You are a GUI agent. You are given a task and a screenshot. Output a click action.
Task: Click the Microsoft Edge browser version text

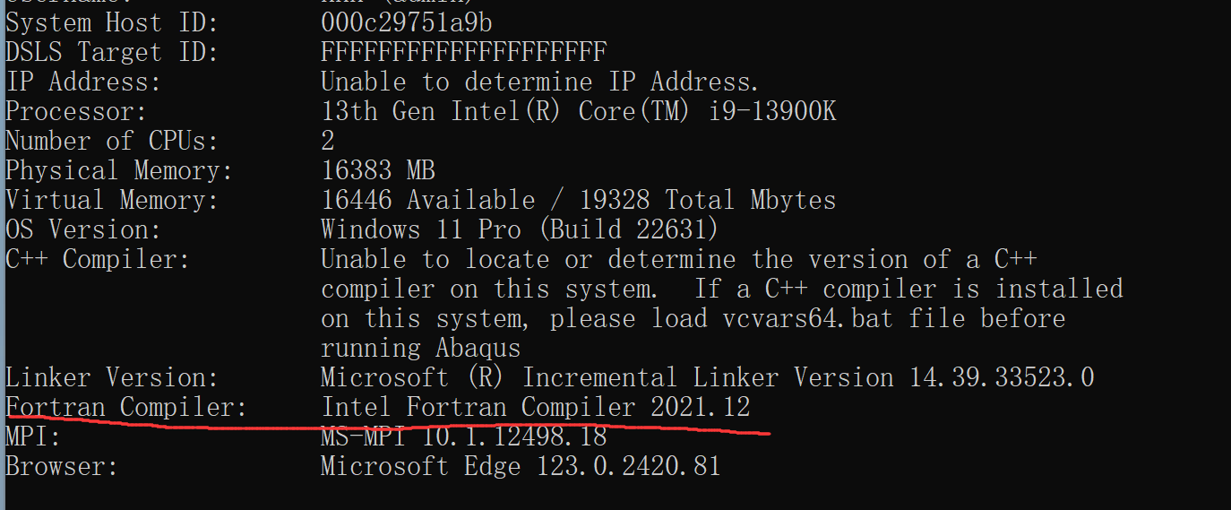(520, 466)
